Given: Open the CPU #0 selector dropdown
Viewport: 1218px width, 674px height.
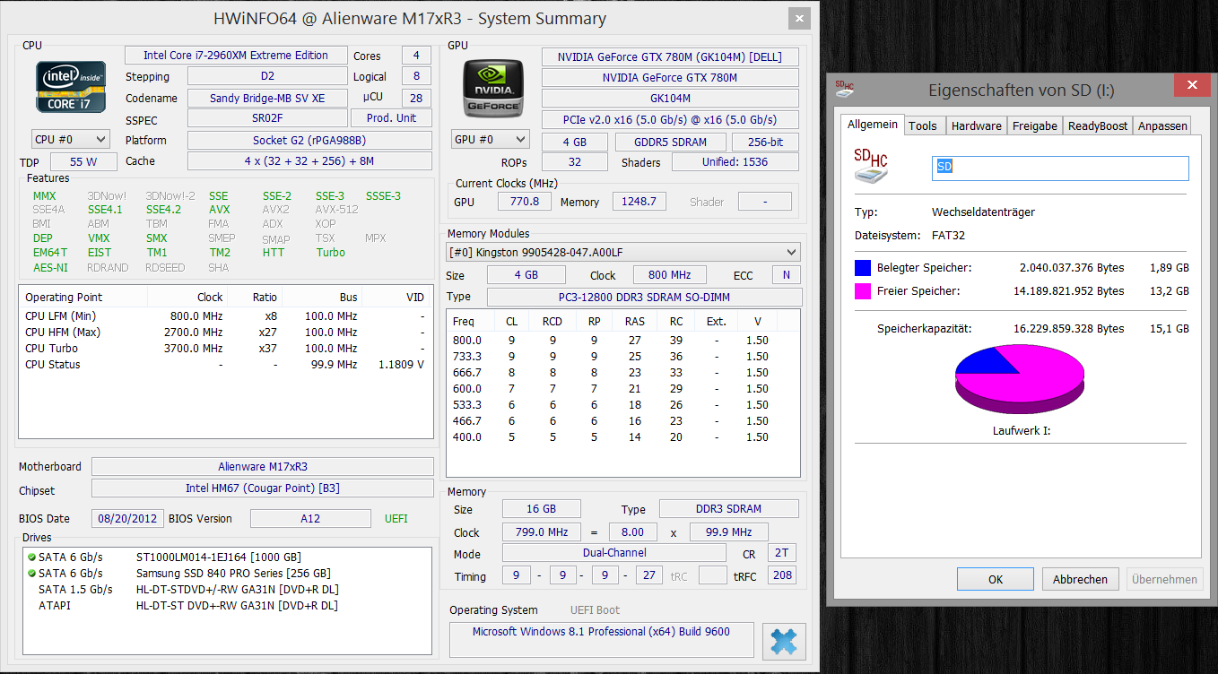Looking at the screenshot, I should point(71,139).
